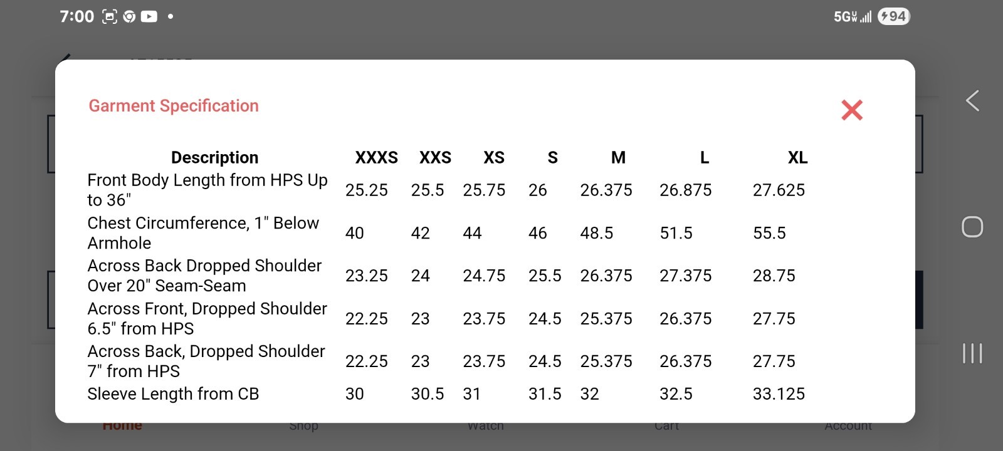Close the Garment Specification popup
The width and height of the screenshot is (1003, 451).
tap(852, 110)
